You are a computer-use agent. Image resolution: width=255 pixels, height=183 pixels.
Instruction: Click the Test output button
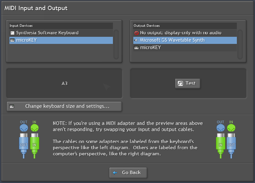pos(188,83)
